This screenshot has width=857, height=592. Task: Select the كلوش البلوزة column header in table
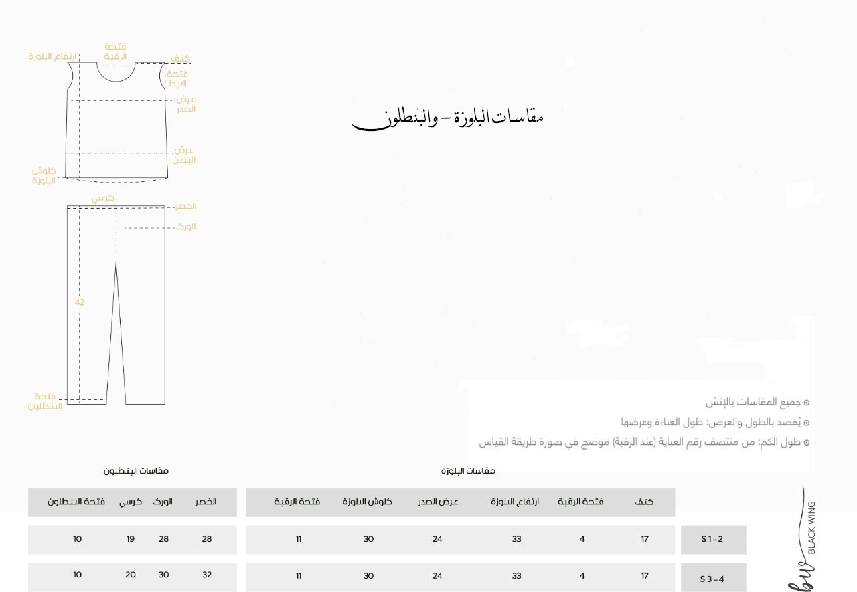[x=368, y=502]
